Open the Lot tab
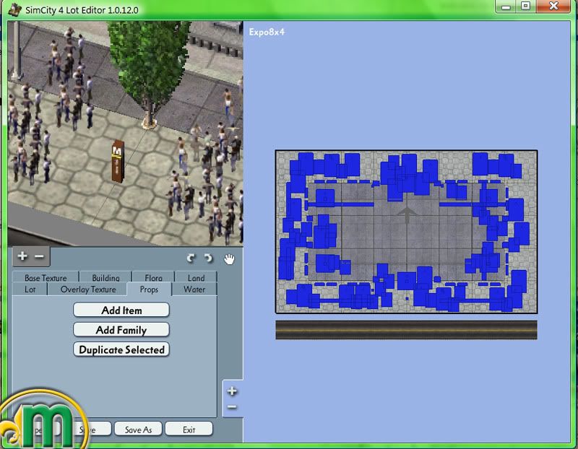 coord(30,289)
